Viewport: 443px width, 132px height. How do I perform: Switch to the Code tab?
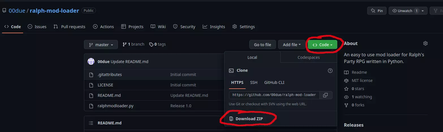pos(12,26)
